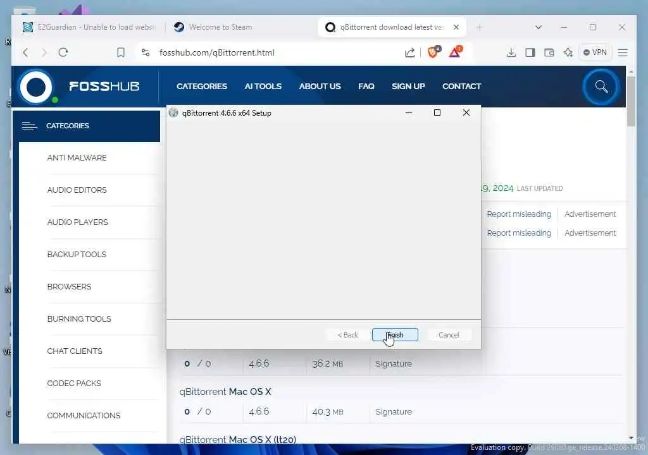Open Brave Shields lion icon
Image resolution: width=648 pixels, height=455 pixels.
pos(433,52)
